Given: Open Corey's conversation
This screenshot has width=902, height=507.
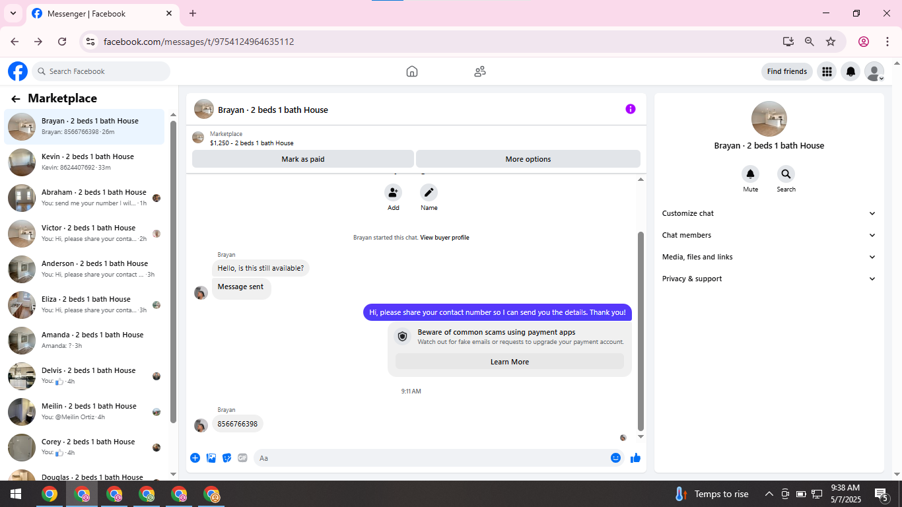Looking at the screenshot, I should tap(85, 447).
